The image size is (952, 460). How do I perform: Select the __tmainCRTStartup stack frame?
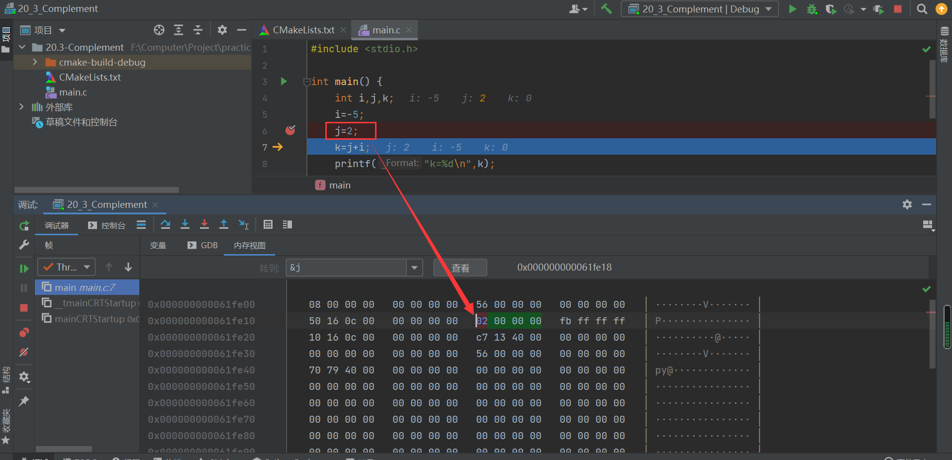point(87,303)
